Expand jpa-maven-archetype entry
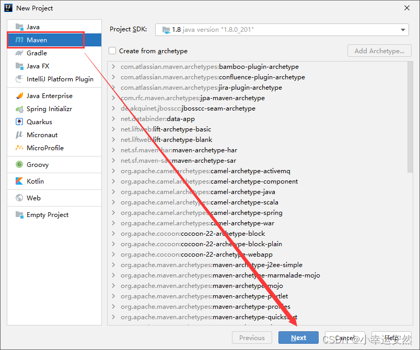 pos(113,98)
